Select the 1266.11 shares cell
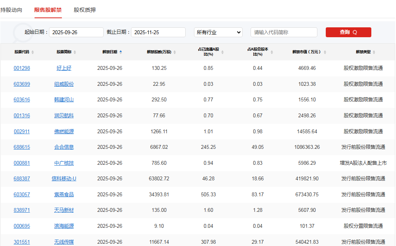Viewport: 396px width, 246px height. 159,132
